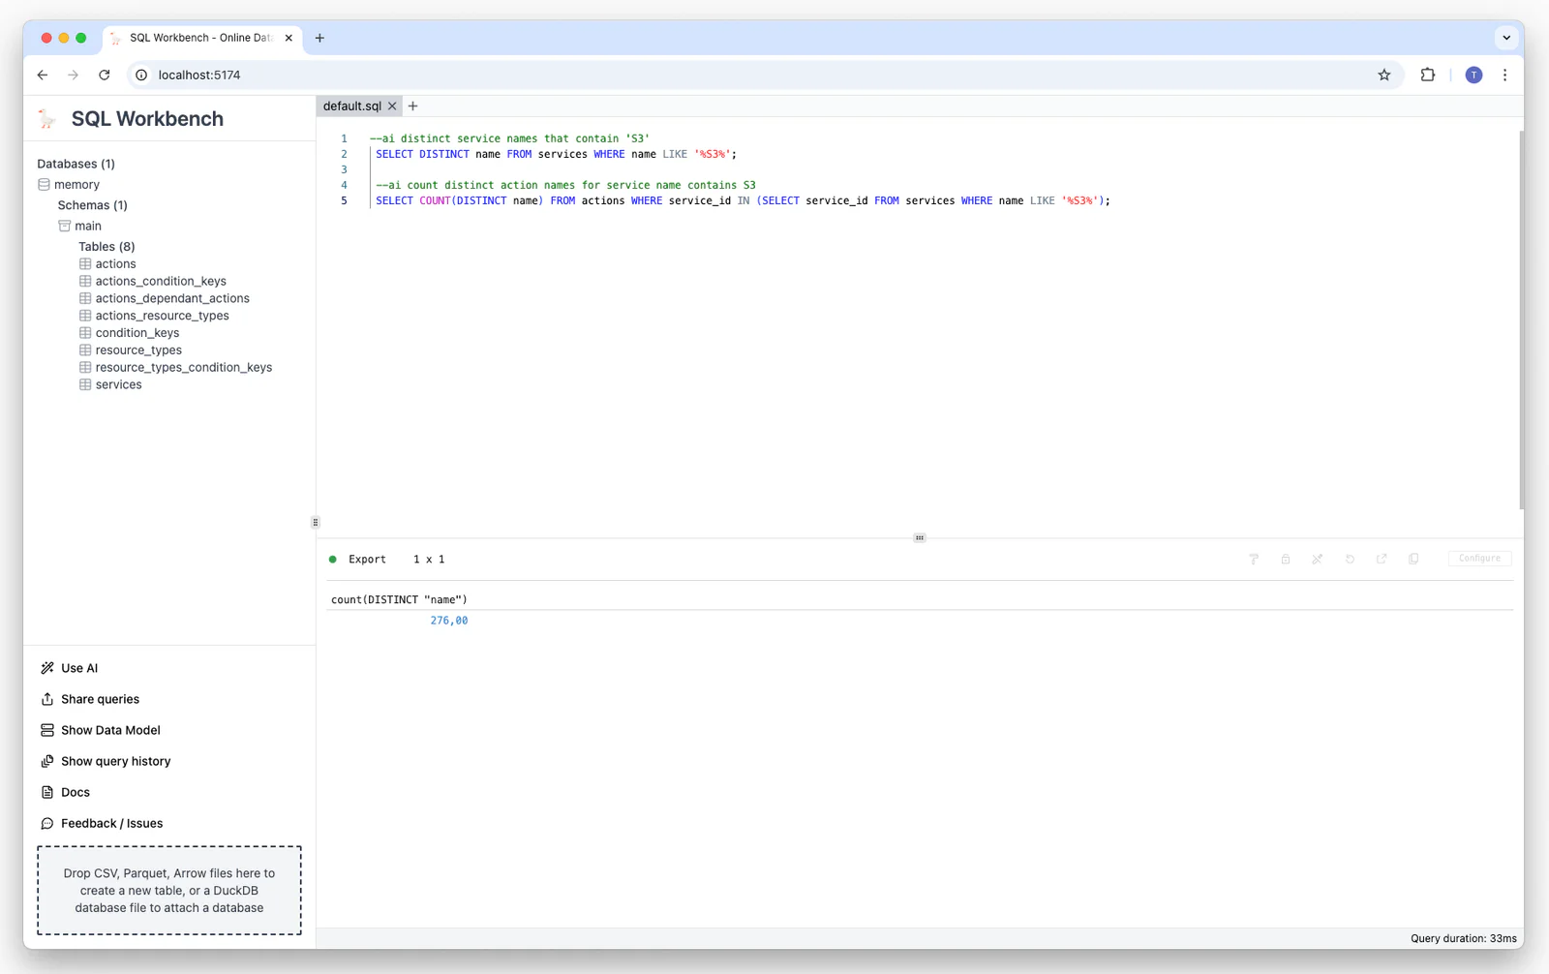Collapse the Tables (8) section

tap(106, 247)
